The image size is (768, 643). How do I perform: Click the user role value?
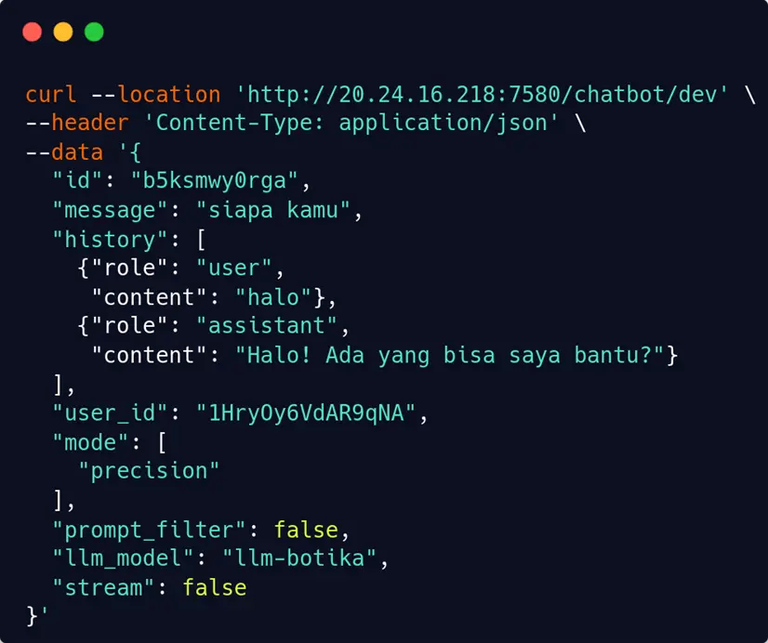[234, 269]
